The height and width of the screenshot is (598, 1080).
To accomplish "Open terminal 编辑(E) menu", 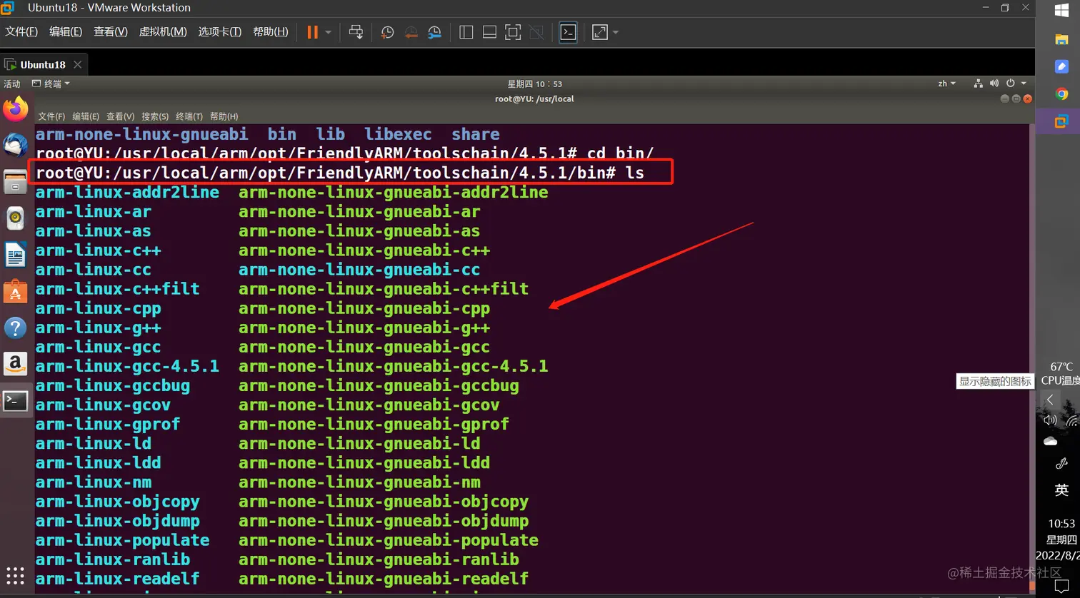I will [86, 116].
